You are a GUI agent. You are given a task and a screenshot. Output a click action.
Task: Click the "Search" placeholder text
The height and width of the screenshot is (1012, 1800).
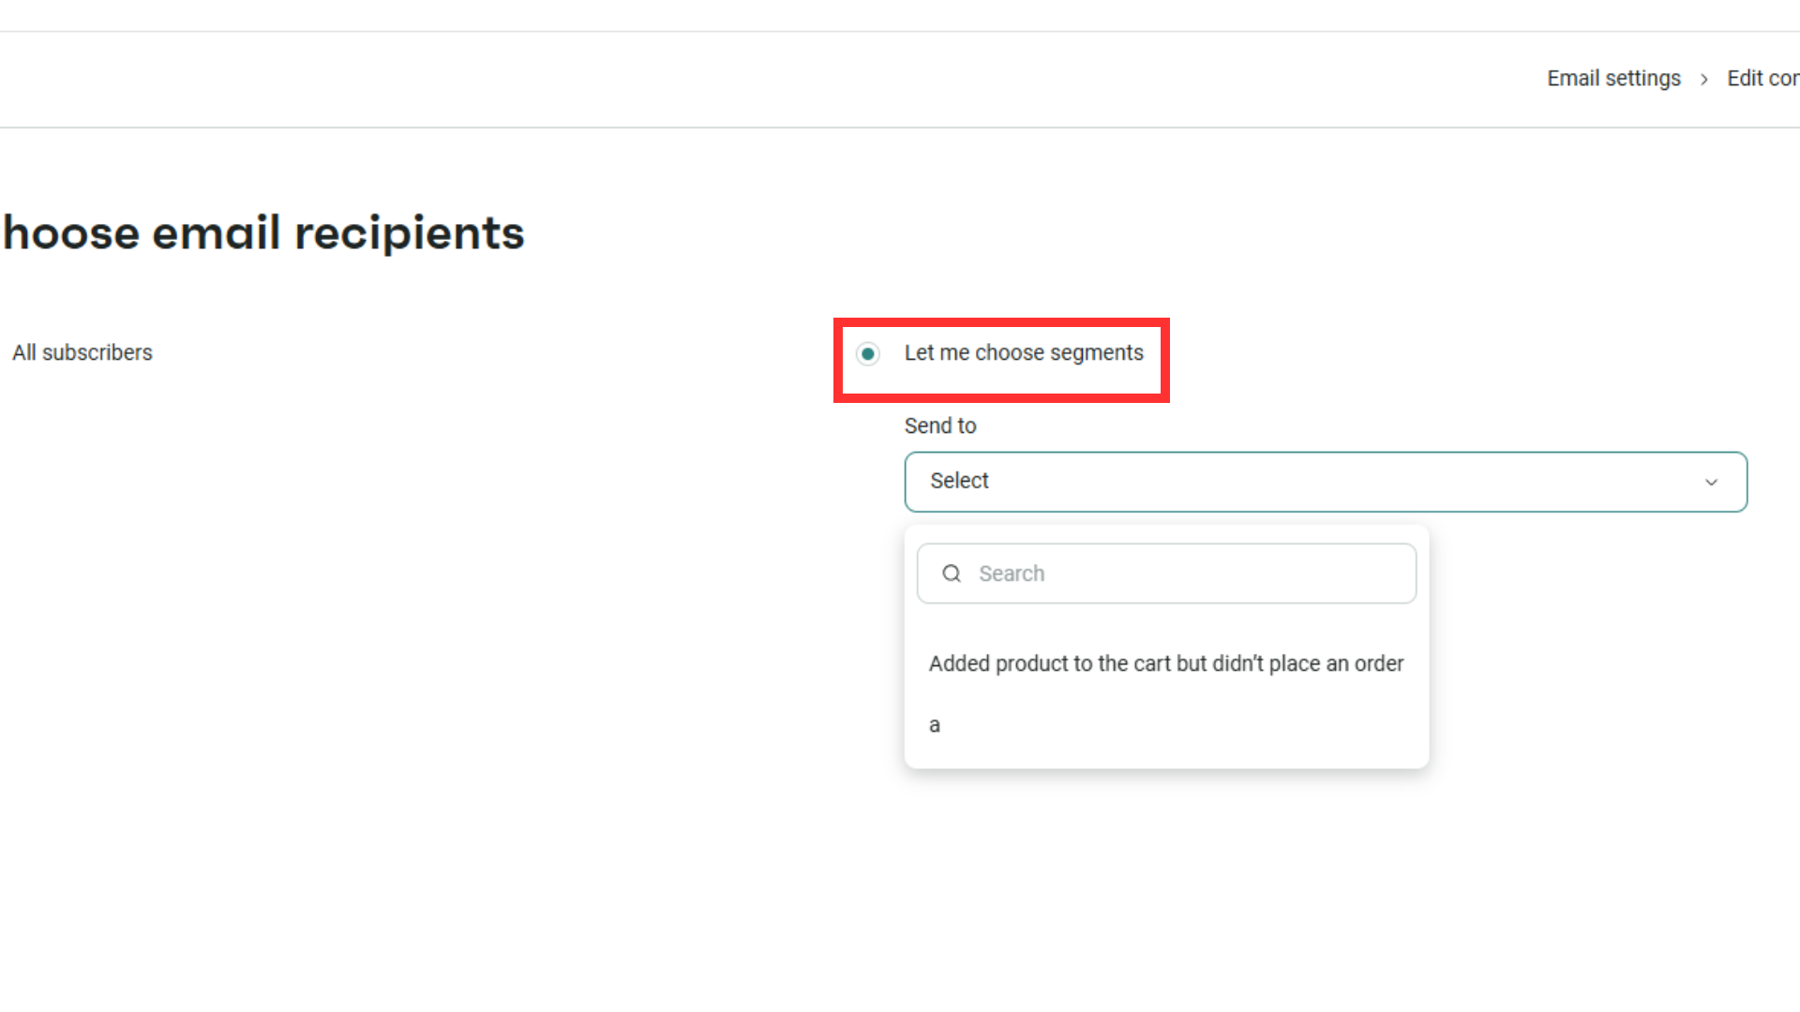(1012, 573)
